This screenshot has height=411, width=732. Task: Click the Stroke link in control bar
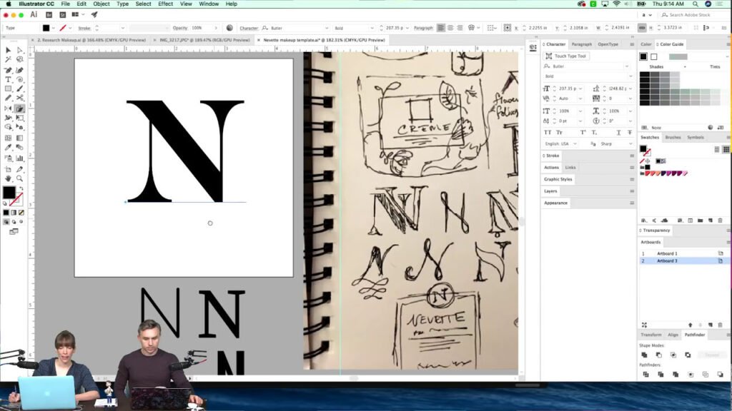[x=84, y=28]
